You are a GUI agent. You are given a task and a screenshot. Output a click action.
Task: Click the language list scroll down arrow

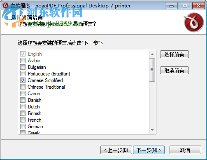pos(152,130)
